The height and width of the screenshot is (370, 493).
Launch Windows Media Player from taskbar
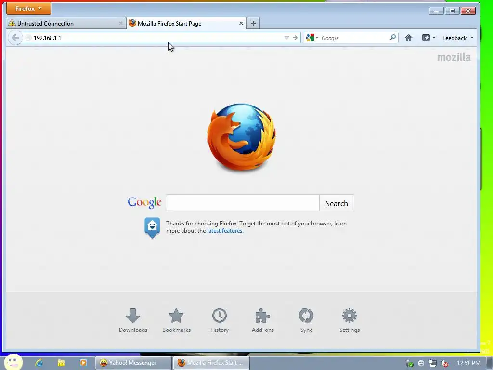pyautogui.click(x=83, y=363)
